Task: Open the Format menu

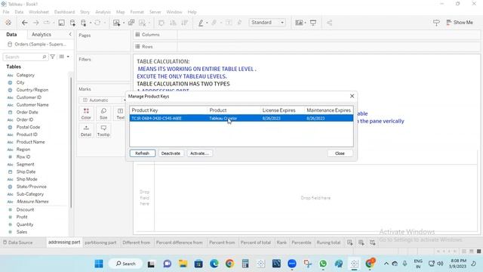Action: pos(137,12)
